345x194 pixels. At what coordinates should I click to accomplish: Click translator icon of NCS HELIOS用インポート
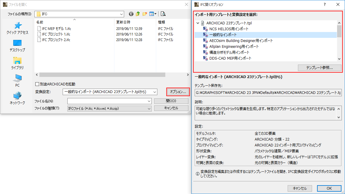206,29
